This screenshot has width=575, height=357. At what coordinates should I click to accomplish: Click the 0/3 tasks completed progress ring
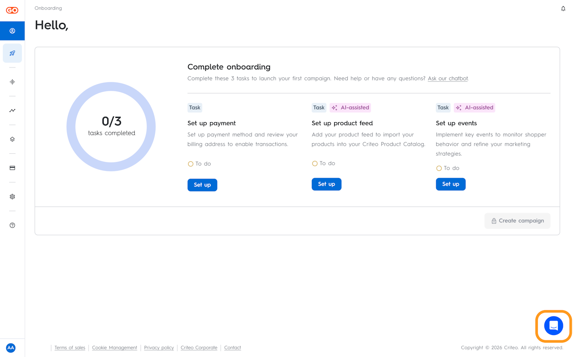(111, 126)
